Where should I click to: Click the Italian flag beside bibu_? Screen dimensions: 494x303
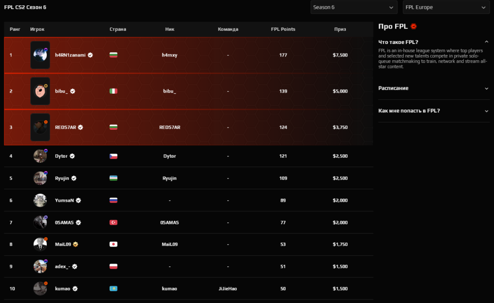coord(114,91)
